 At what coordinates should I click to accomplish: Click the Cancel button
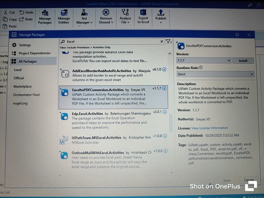pos(249,180)
